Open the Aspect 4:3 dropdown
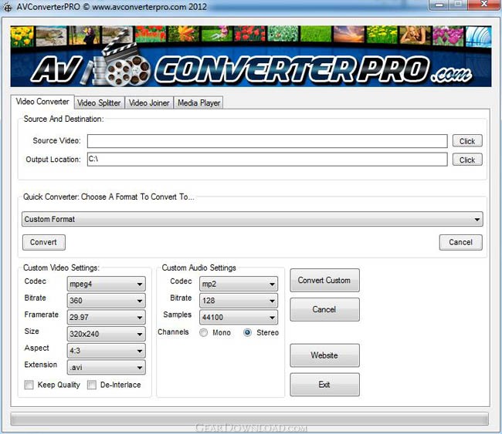Screen dimensions: 502x434 point(106,351)
